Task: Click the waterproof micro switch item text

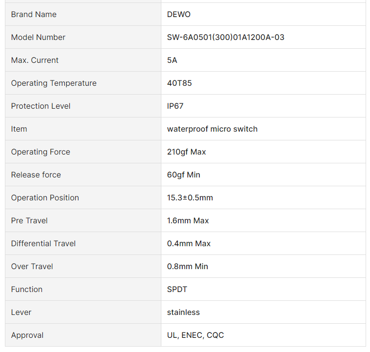Action: (x=212, y=129)
